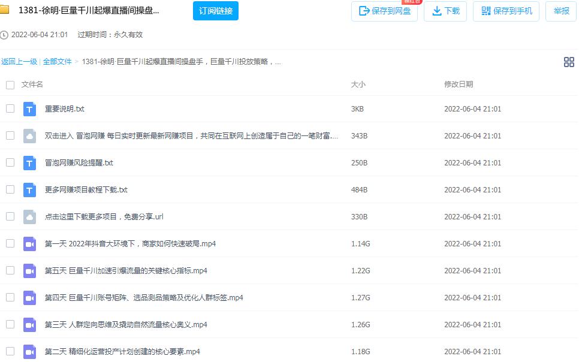The height and width of the screenshot is (362, 579).
Task: Click the yellow folder icon at top
Action: (5, 10)
